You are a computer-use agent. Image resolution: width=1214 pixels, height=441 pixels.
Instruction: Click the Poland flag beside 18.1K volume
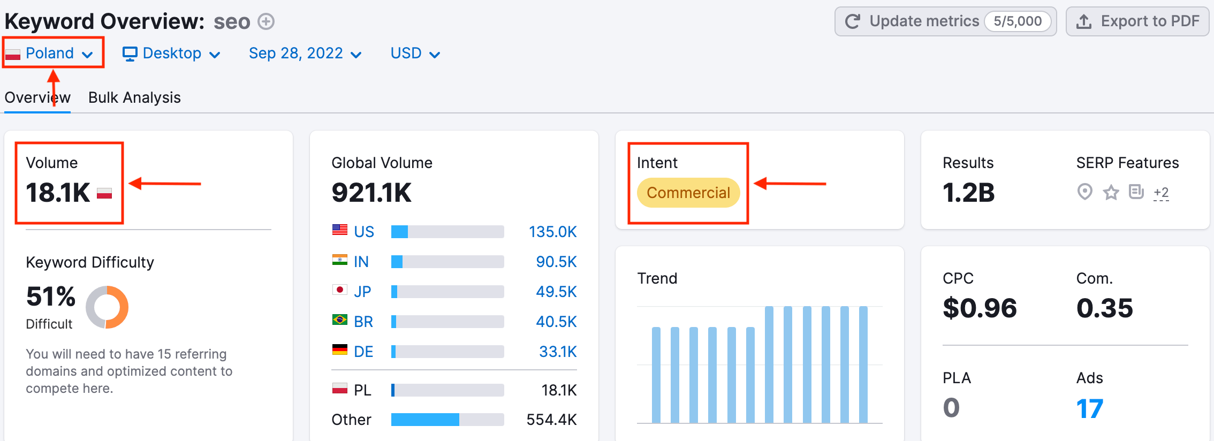104,194
